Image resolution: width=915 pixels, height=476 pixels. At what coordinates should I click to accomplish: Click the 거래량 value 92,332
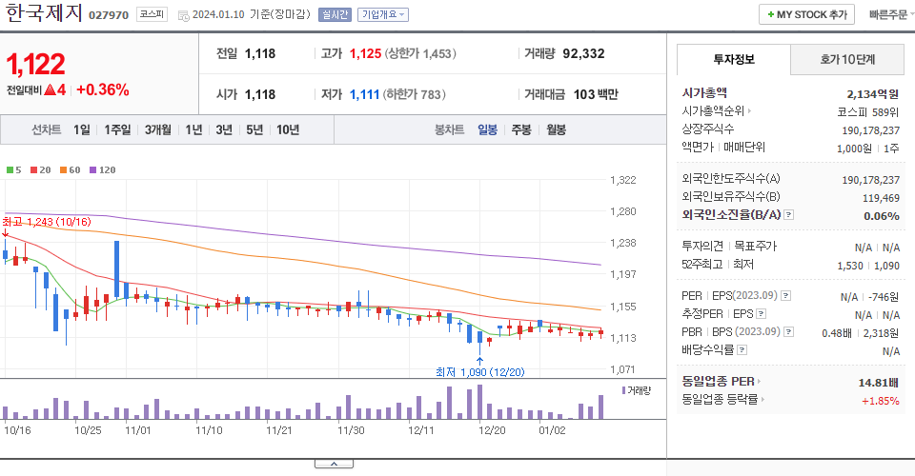coord(583,53)
